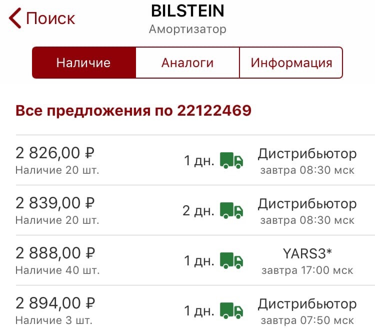
Task: Click the heading Все предложения по 22122469
Action: tap(133, 111)
